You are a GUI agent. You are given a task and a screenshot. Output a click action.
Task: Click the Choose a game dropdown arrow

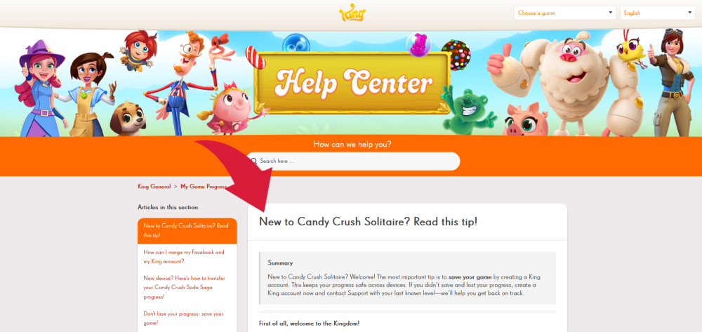tap(610, 13)
